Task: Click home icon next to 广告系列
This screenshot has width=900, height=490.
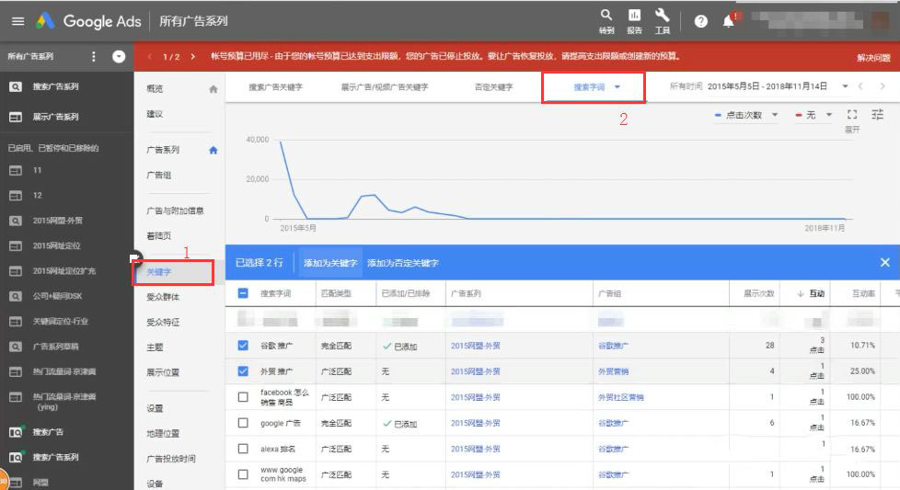Action: pos(213,150)
